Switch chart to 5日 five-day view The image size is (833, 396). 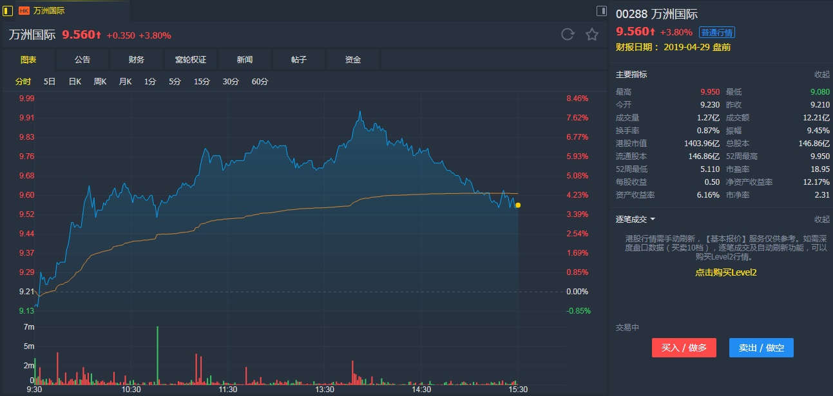pos(50,82)
